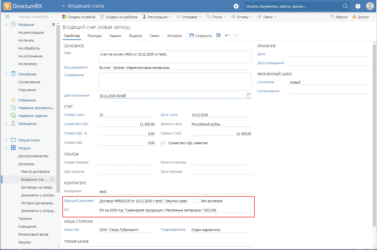
Task: Expand the Замещение tree node
Action: pyautogui.click(x=7, y=123)
